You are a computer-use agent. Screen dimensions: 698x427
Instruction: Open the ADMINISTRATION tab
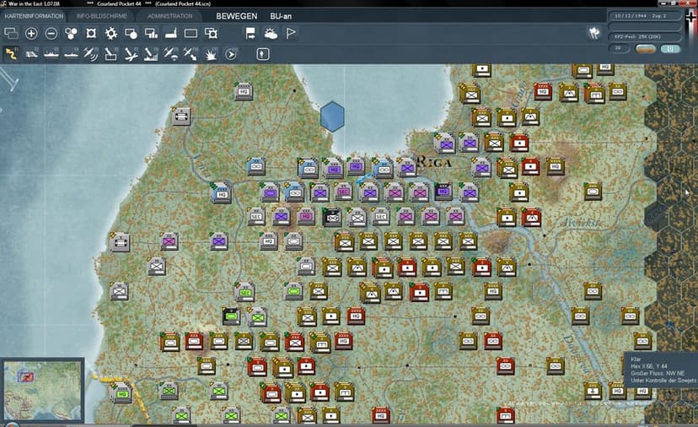[170, 16]
